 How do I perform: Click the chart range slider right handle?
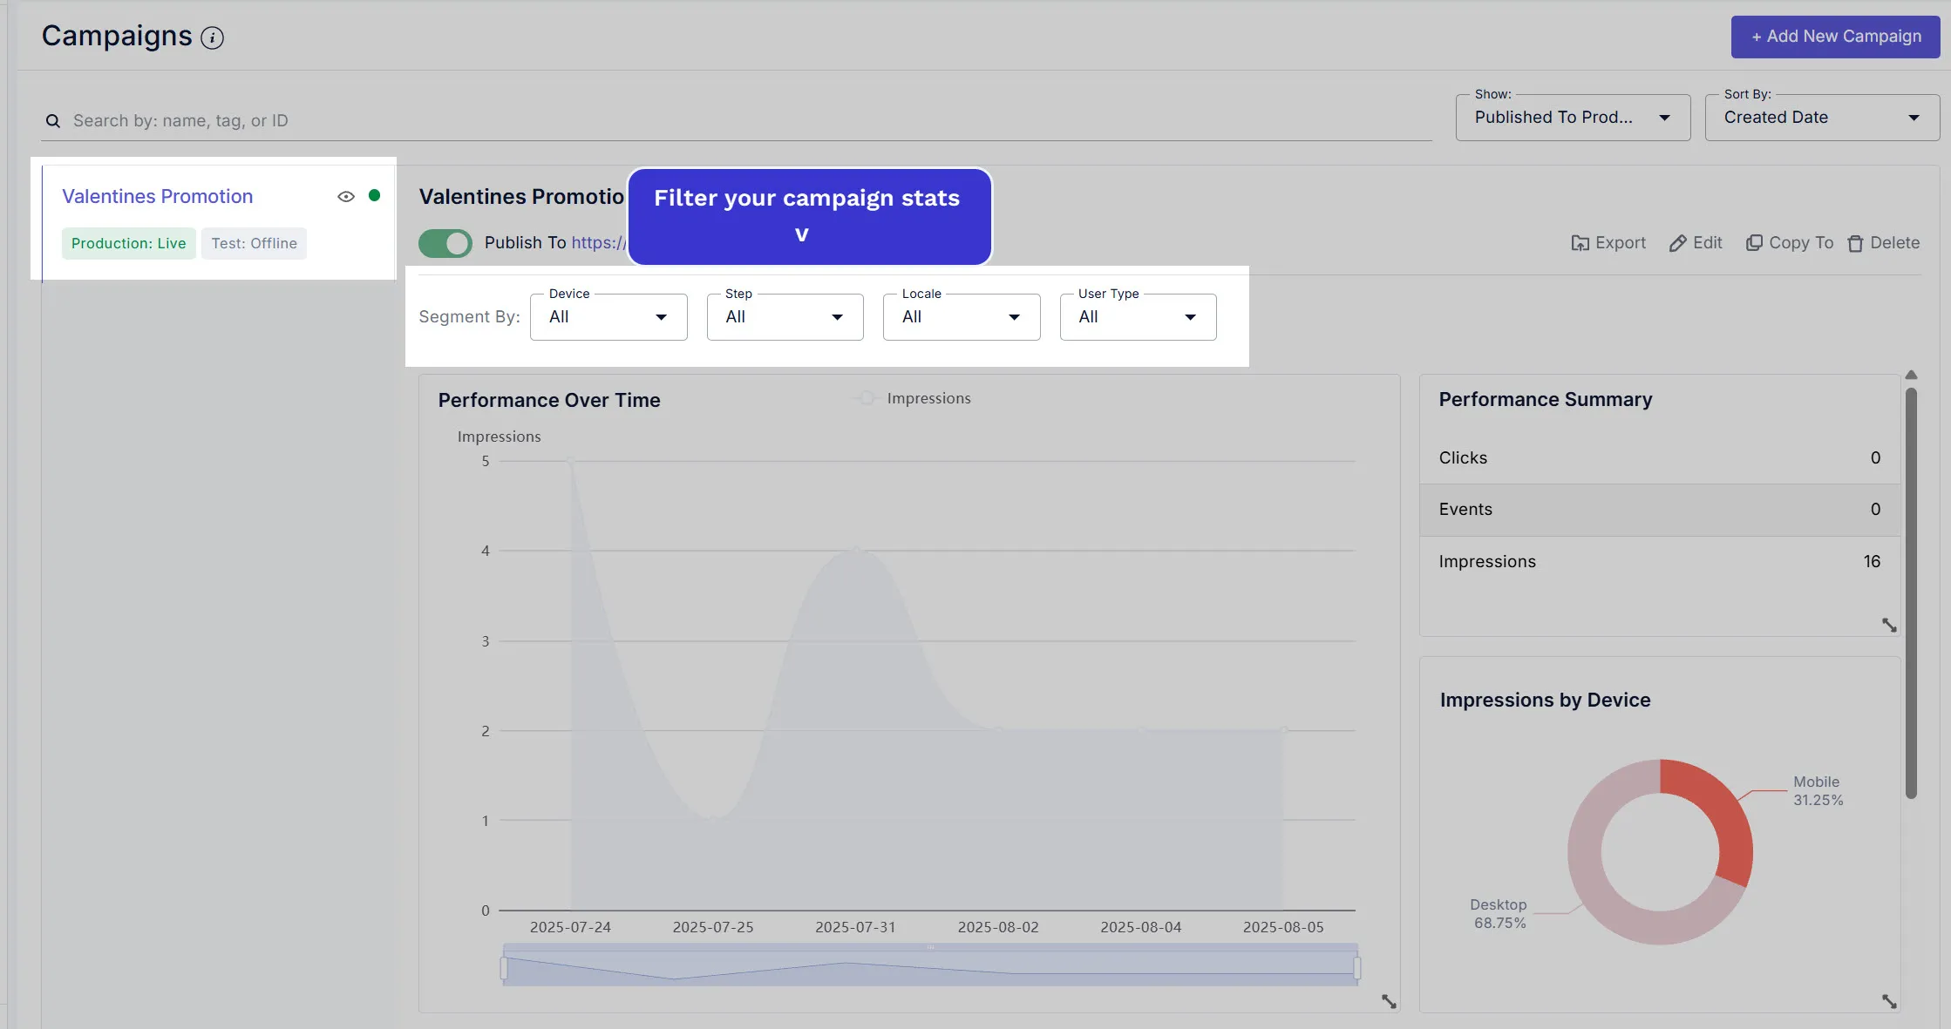pos(1356,967)
